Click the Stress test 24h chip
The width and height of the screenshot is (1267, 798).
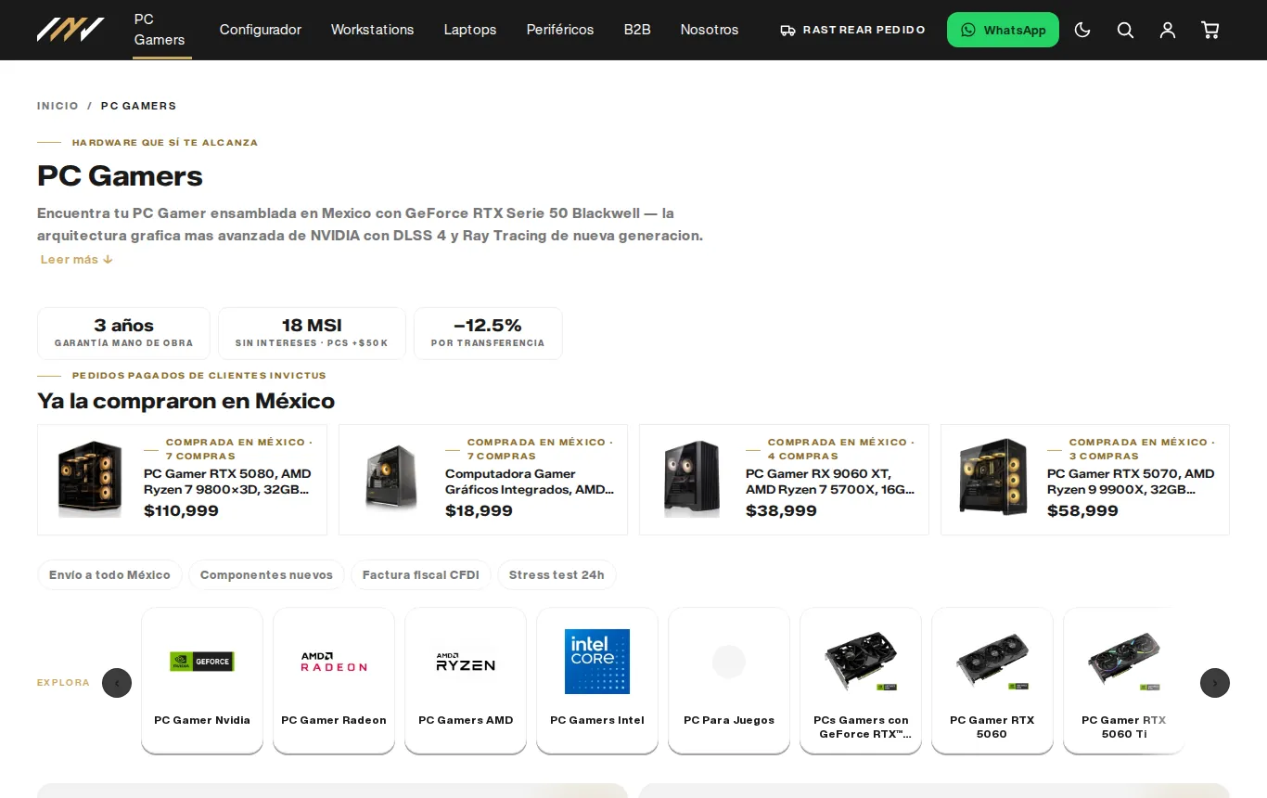pyautogui.click(x=557, y=575)
